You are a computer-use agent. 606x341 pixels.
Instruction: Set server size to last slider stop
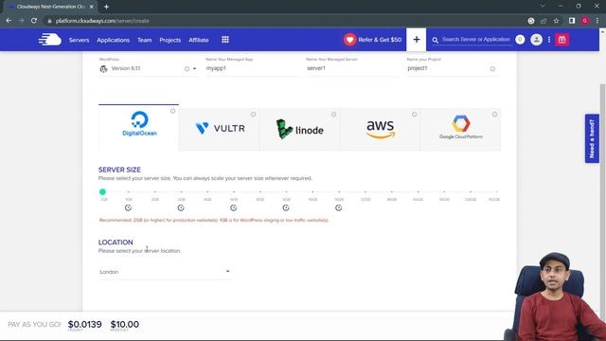[496, 191]
